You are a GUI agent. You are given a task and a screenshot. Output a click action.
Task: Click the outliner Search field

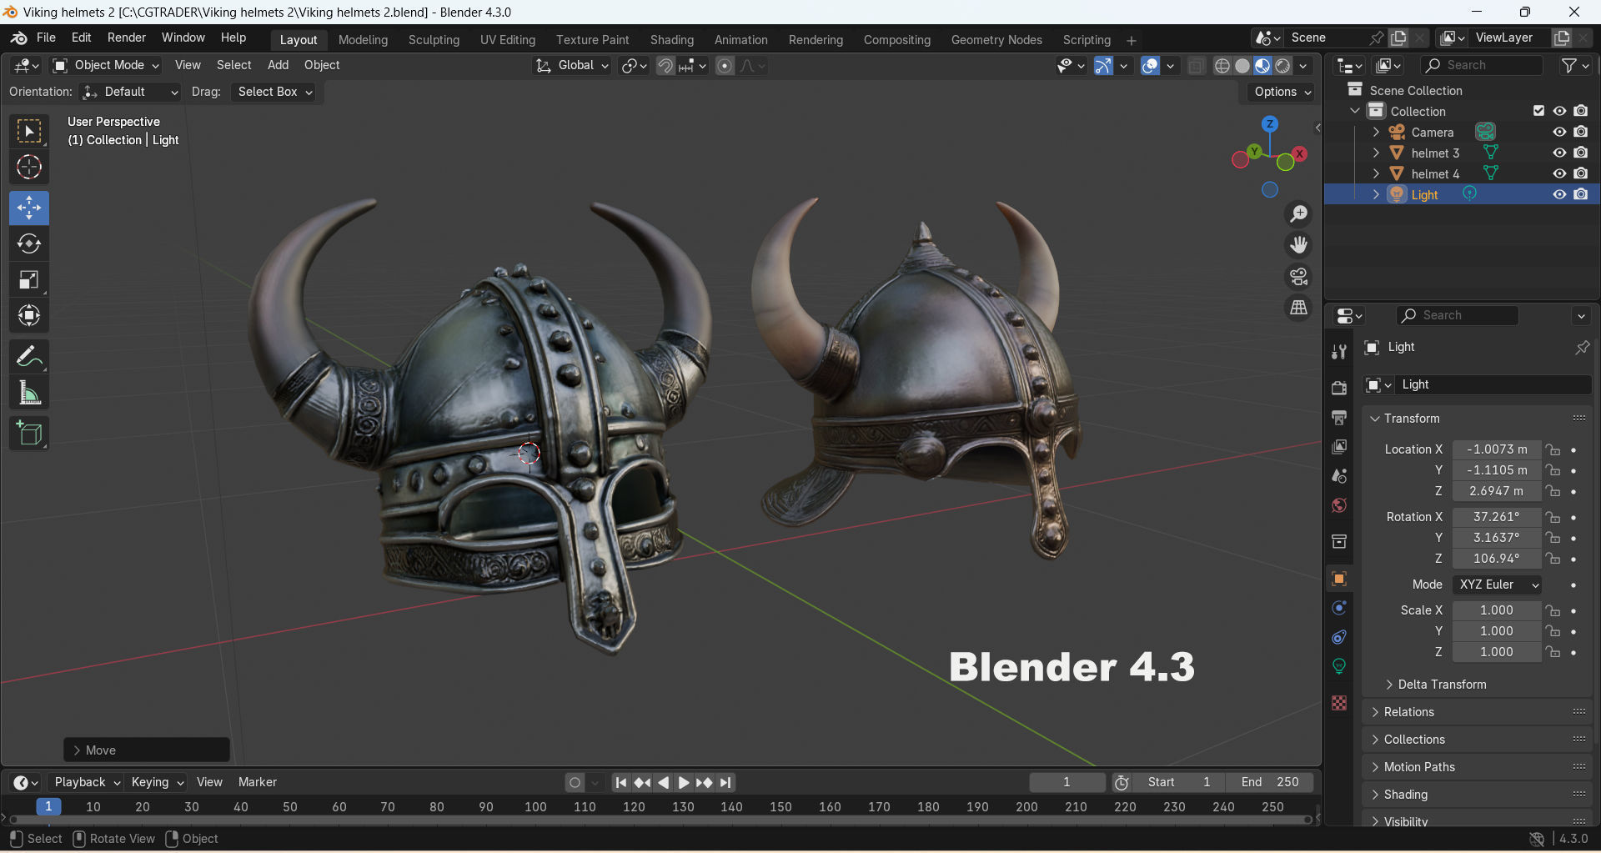(1482, 65)
